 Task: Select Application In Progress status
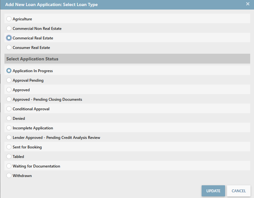[x=9, y=71]
